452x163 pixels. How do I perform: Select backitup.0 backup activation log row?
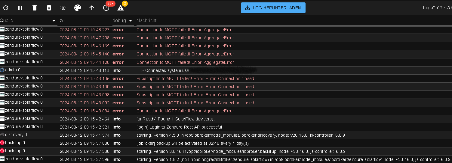coord(226,143)
